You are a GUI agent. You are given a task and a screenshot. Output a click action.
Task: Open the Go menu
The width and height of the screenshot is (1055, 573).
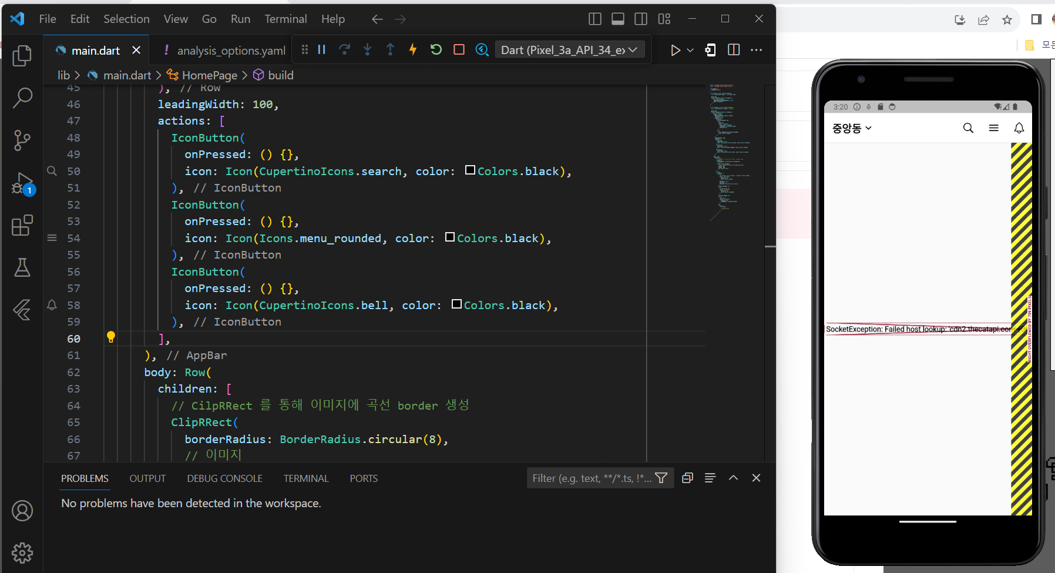point(209,19)
